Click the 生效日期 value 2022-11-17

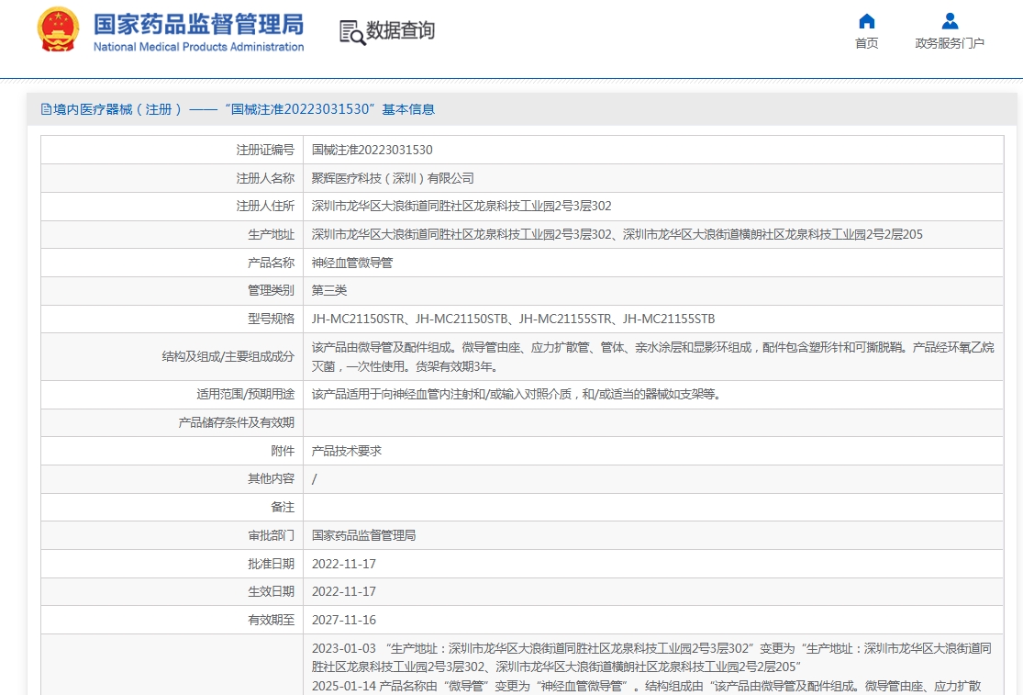(x=344, y=592)
